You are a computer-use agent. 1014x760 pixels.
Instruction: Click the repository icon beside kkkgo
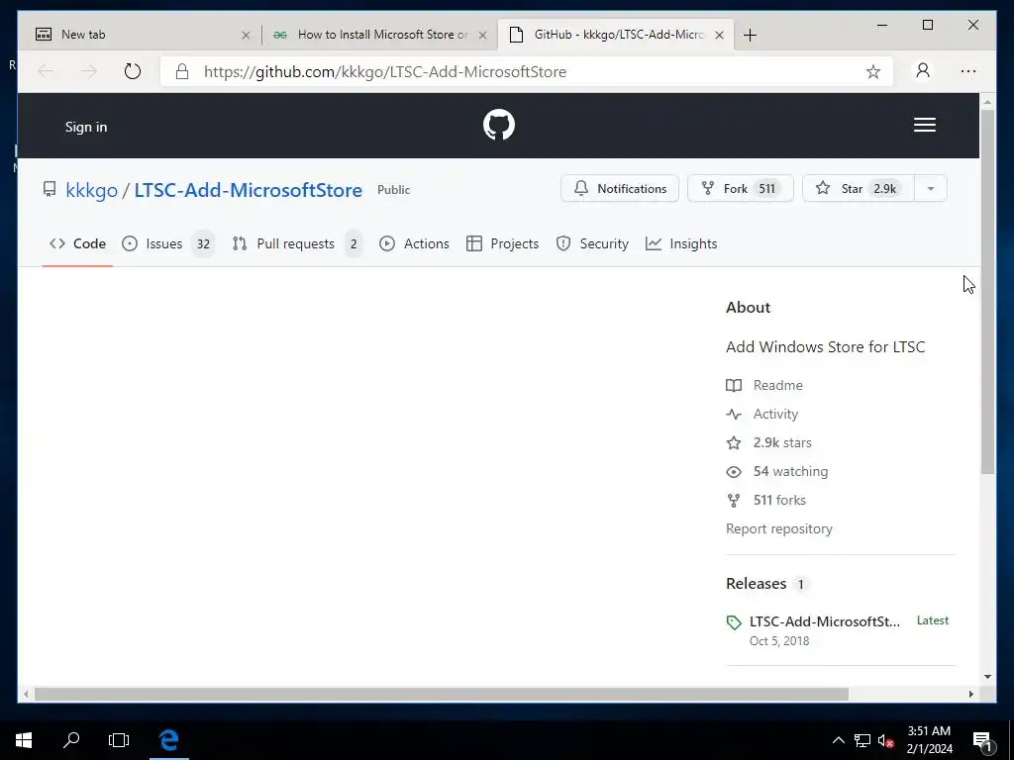[50, 189]
